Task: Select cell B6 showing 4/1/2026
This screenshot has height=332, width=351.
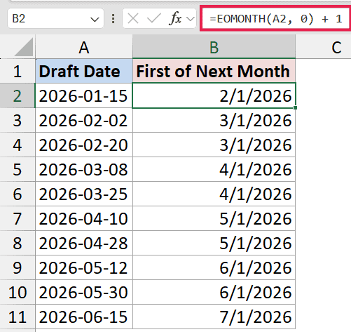Action: (x=214, y=194)
